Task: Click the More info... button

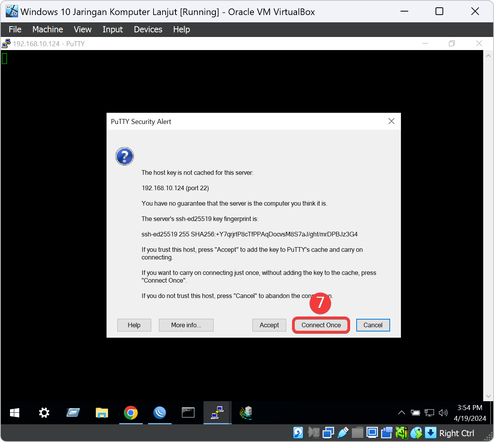Action: pyautogui.click(x=186, y=325)
